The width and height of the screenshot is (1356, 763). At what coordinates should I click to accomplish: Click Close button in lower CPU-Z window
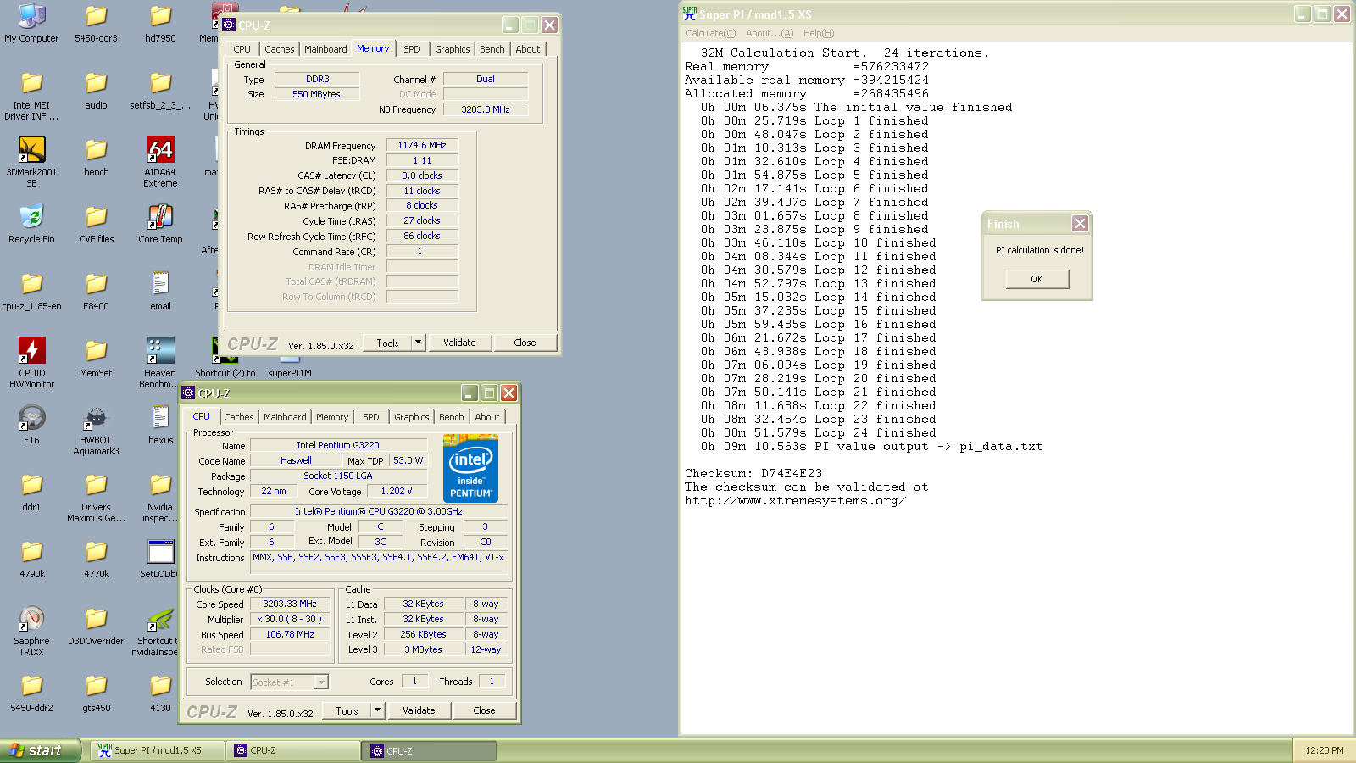484,710
